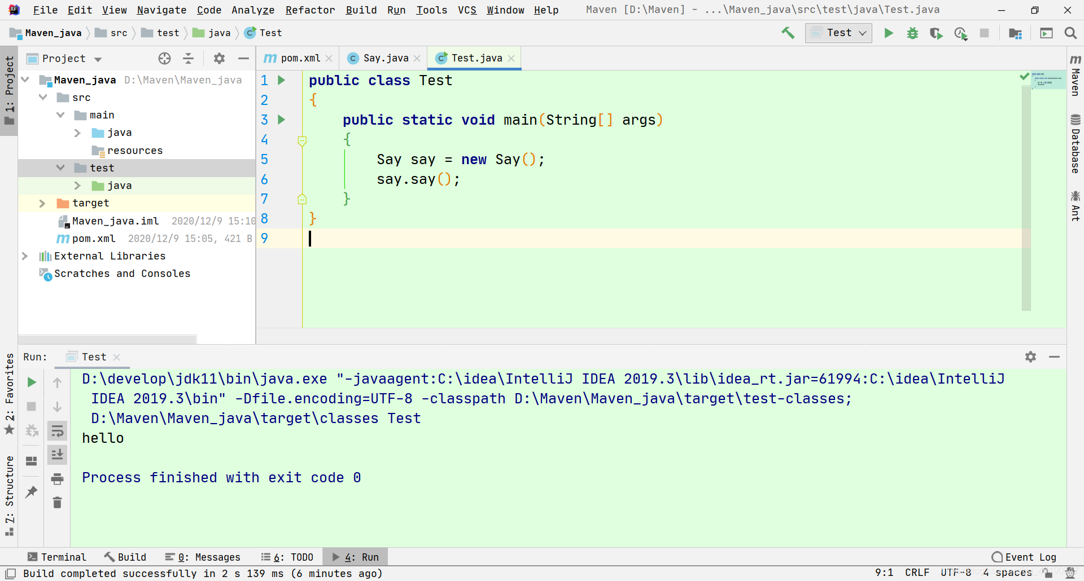1084x581 pixels.
Task: Open the Refactor menu
Action: (x=310, y=10)
